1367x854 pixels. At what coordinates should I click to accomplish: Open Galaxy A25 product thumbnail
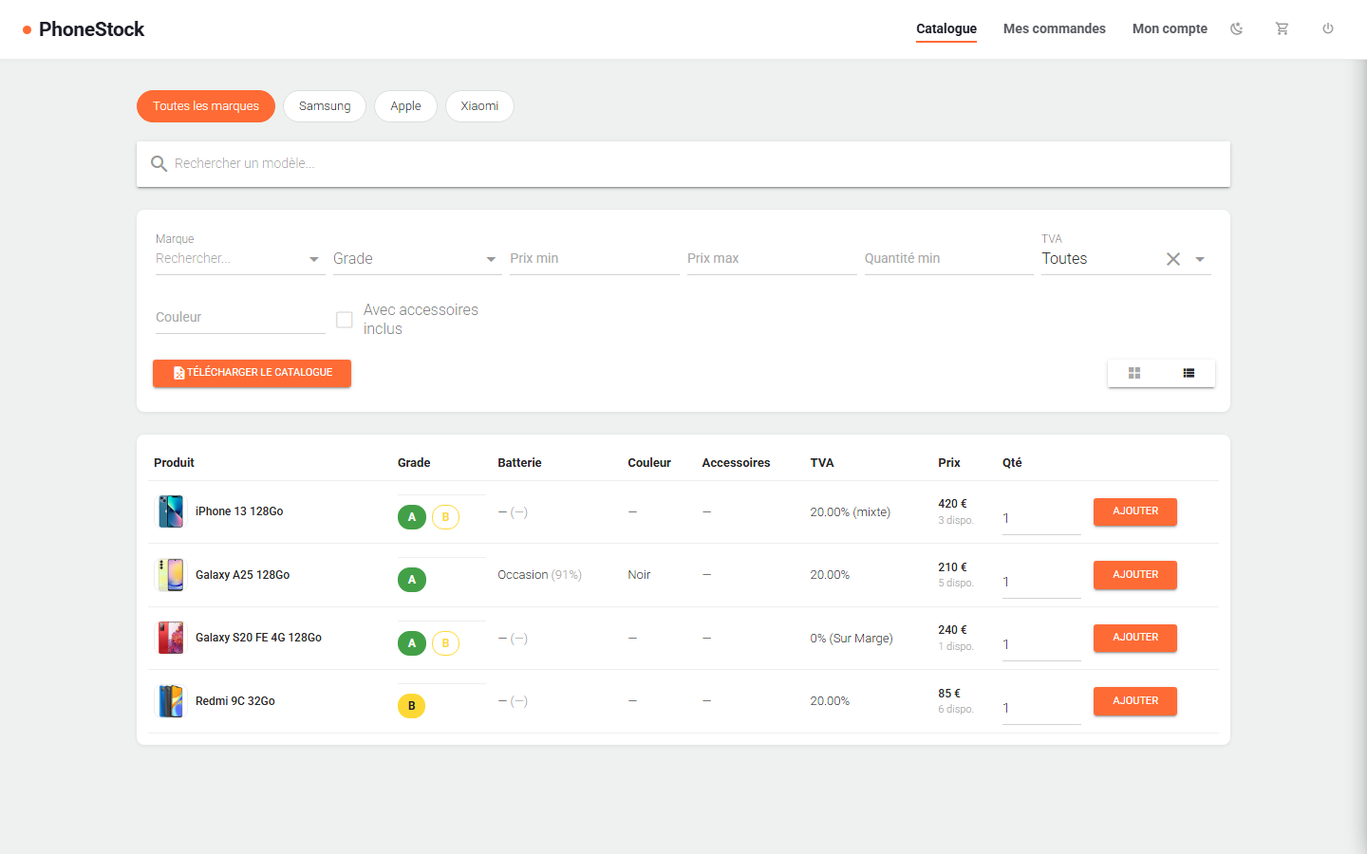tap(171, 575)
